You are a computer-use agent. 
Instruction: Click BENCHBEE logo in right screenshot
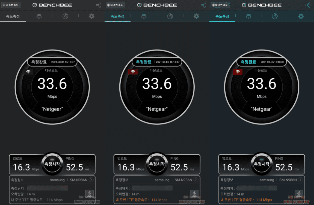click(x=262, y=5)
